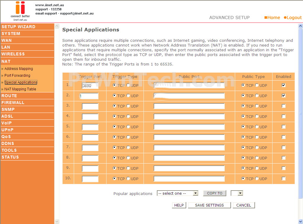This screenshot has width=303, height=224.
Task: Click sidebar scrollbar up arrow
Action: [57, 26]
